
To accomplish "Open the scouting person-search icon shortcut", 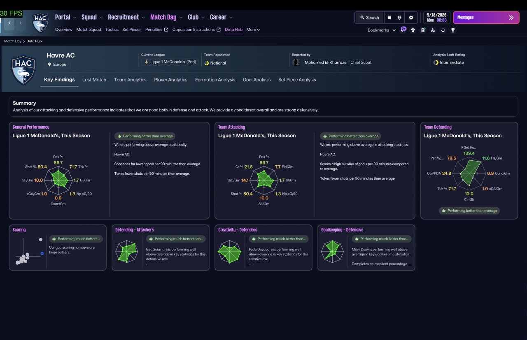I will [433, 30].
